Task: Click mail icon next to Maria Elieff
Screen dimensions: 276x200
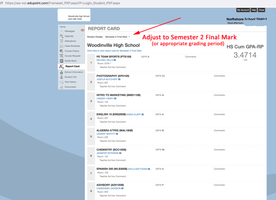Action: pos(142,114)
